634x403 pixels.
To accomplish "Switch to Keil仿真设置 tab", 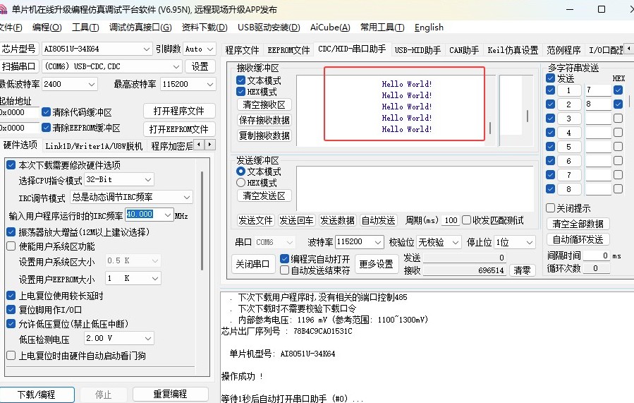I will 513,50.
